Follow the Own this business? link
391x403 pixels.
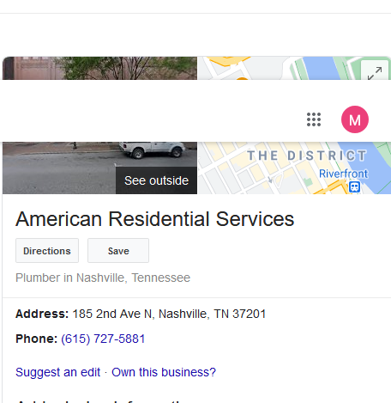point(164,372)
